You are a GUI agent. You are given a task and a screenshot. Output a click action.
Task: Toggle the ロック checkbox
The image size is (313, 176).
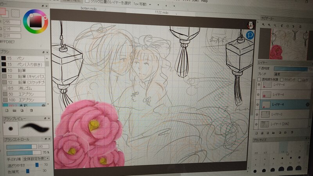(x=299, y=80)
